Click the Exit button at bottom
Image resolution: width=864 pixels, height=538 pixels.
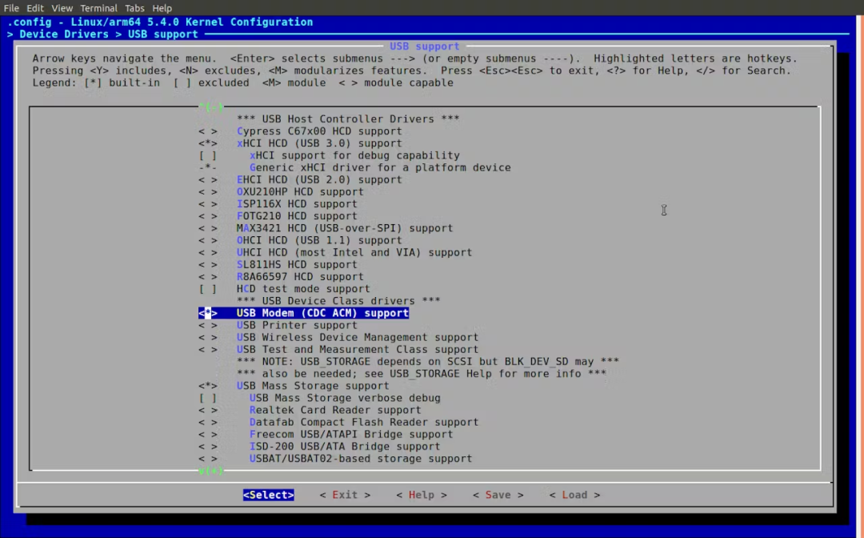click(x=345, y=495)
